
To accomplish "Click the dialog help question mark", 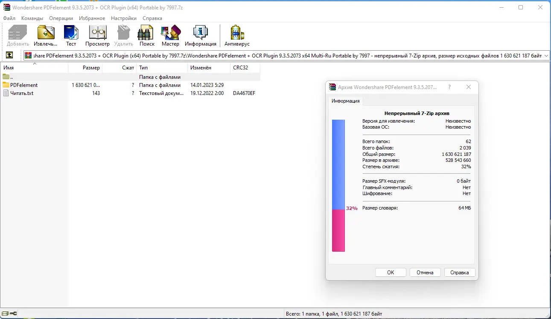I will [x=449, y=87].
